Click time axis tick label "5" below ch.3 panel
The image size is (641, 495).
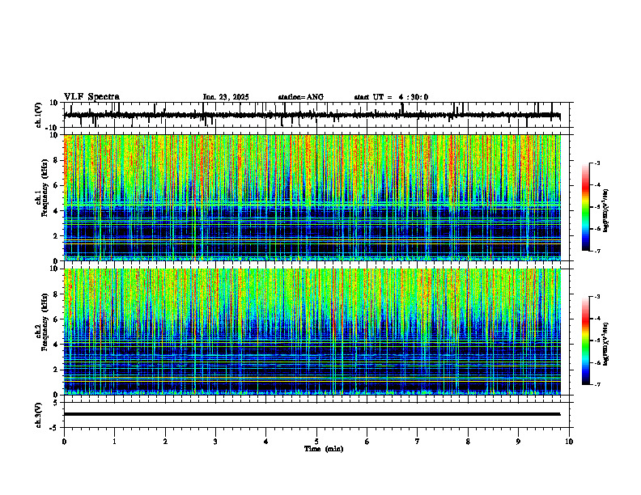(x=316, y=442)
